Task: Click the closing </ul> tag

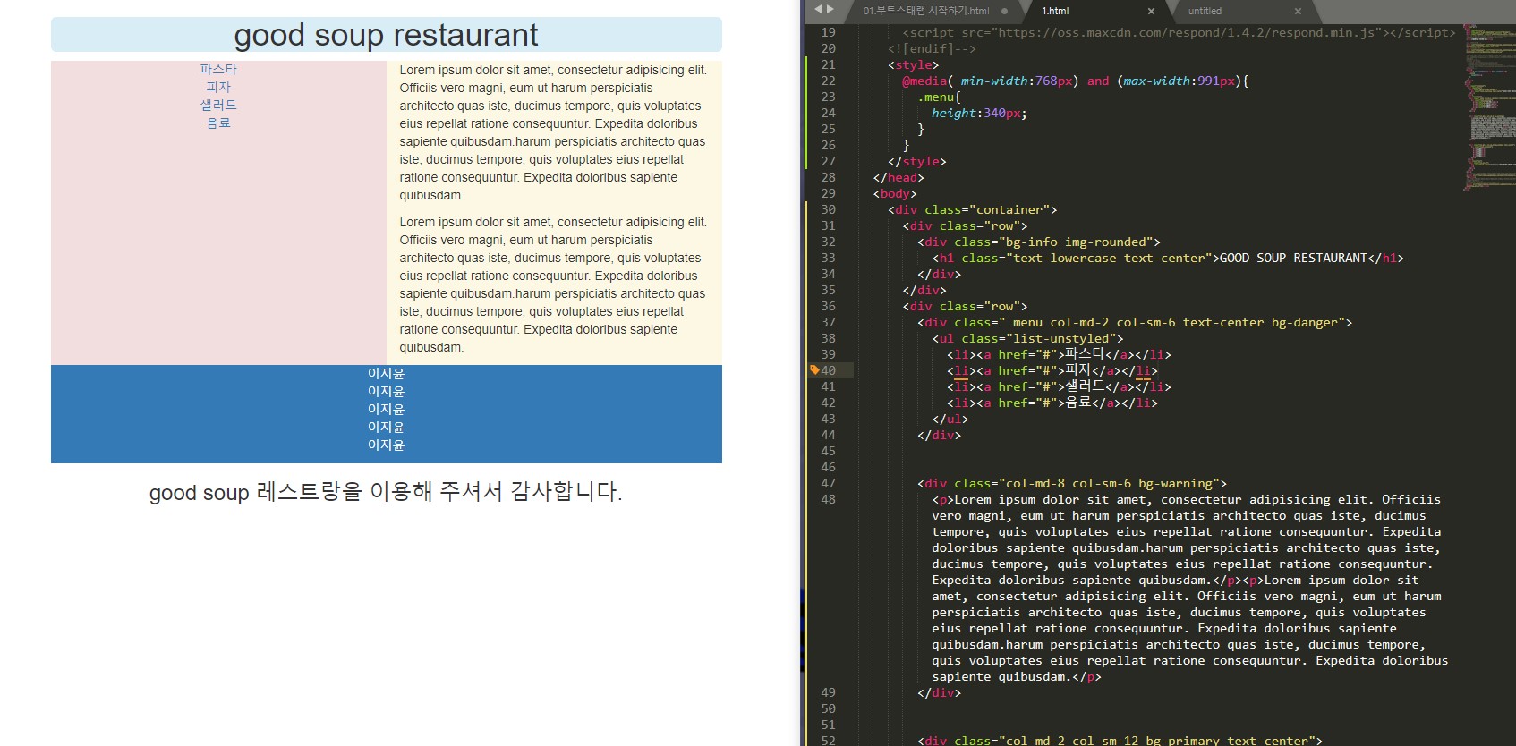Action: 950,419
